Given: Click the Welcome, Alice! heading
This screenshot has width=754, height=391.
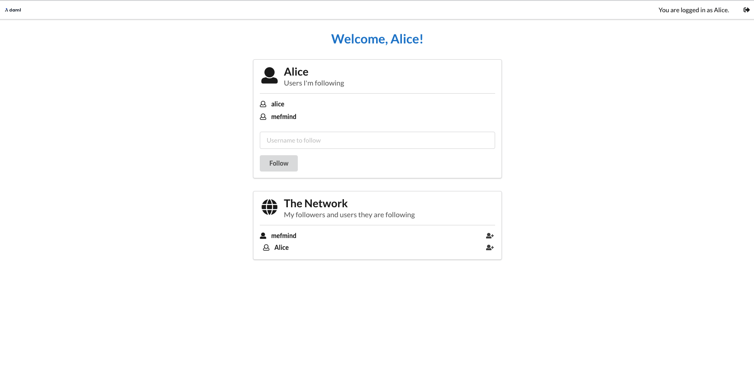Looking at the screenshot, I should click(377, 39).
